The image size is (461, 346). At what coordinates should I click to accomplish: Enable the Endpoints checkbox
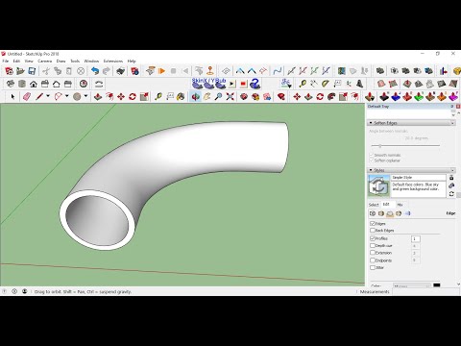(373, 260)
